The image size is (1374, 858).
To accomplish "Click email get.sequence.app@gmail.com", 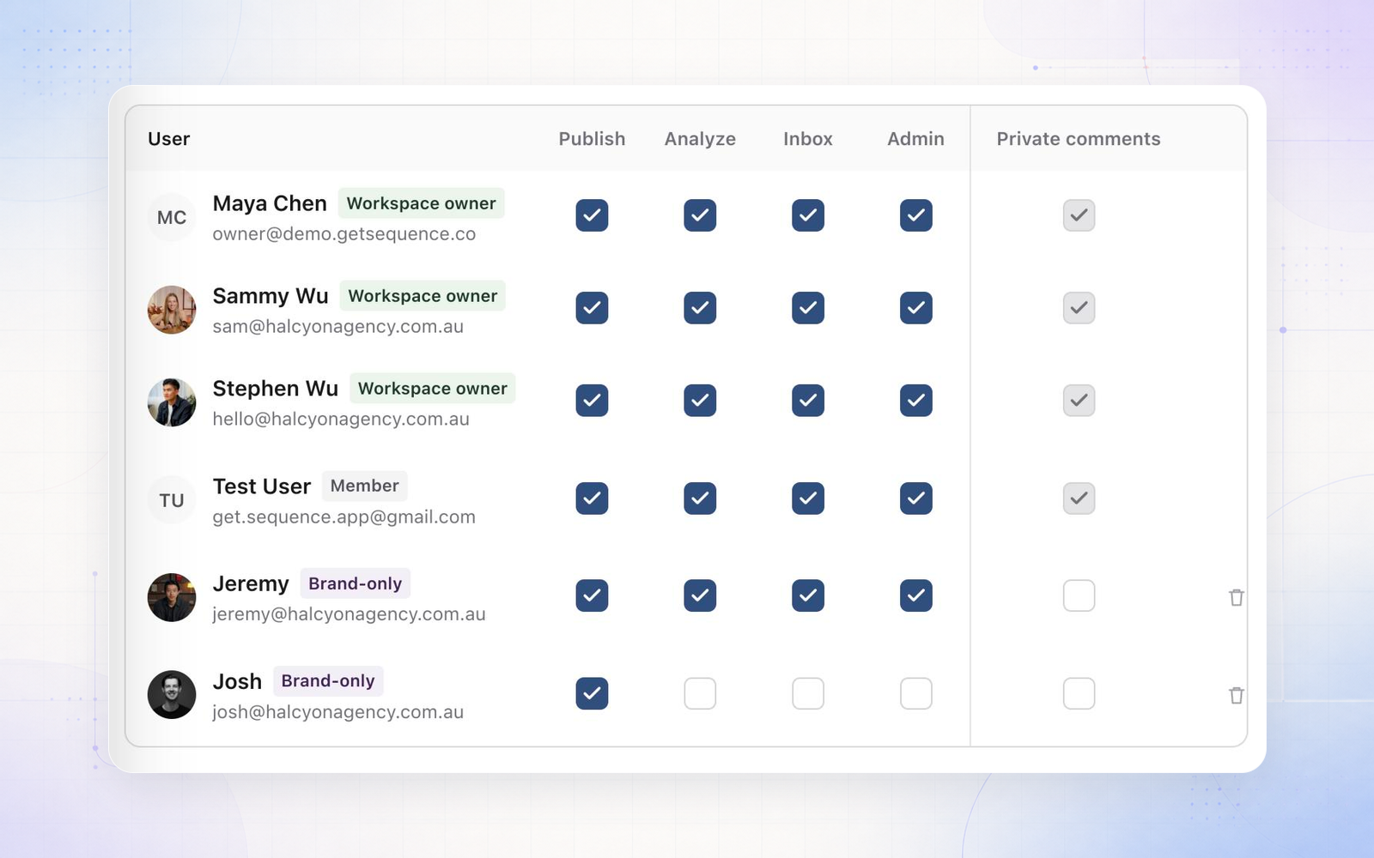I will [x=343, y=517].
